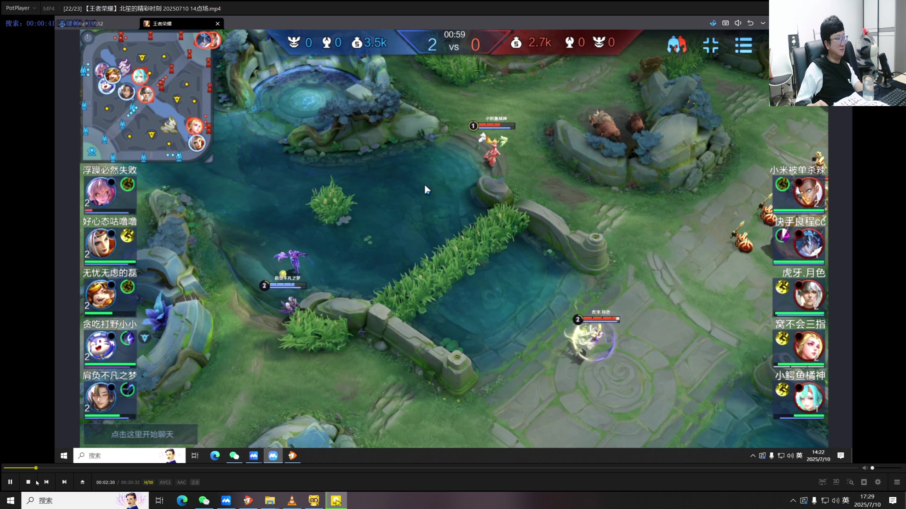Click the emulator blue bird pin icon
Viewport: 906px width, 509px height.
click(x=713, y=23)
